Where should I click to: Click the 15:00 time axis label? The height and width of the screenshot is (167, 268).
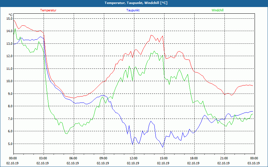click(164, 158)
